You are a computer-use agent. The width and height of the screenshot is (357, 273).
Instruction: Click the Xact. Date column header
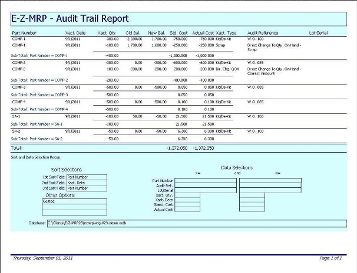(x=75, y=33)
